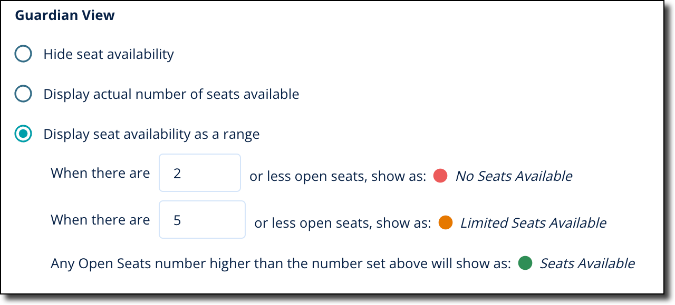Click the "Display actual number of seats available" label
Viewport: 675px width, 305px height.
pyautogui.click(x=171, y=94)
